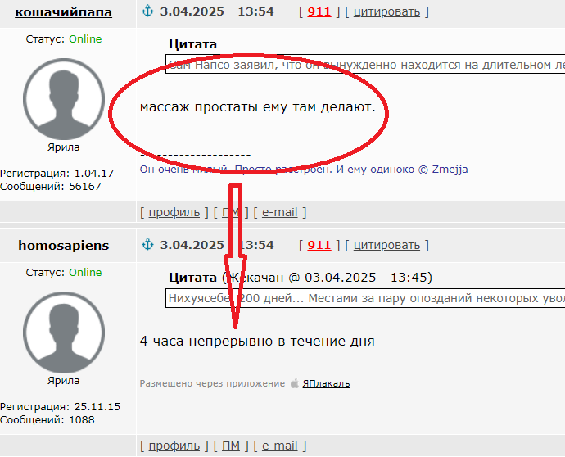Report homosapiens's post via 911 link
Viewport: 565px width, 457px height.
pyautogui.click(x=319, y=245)
